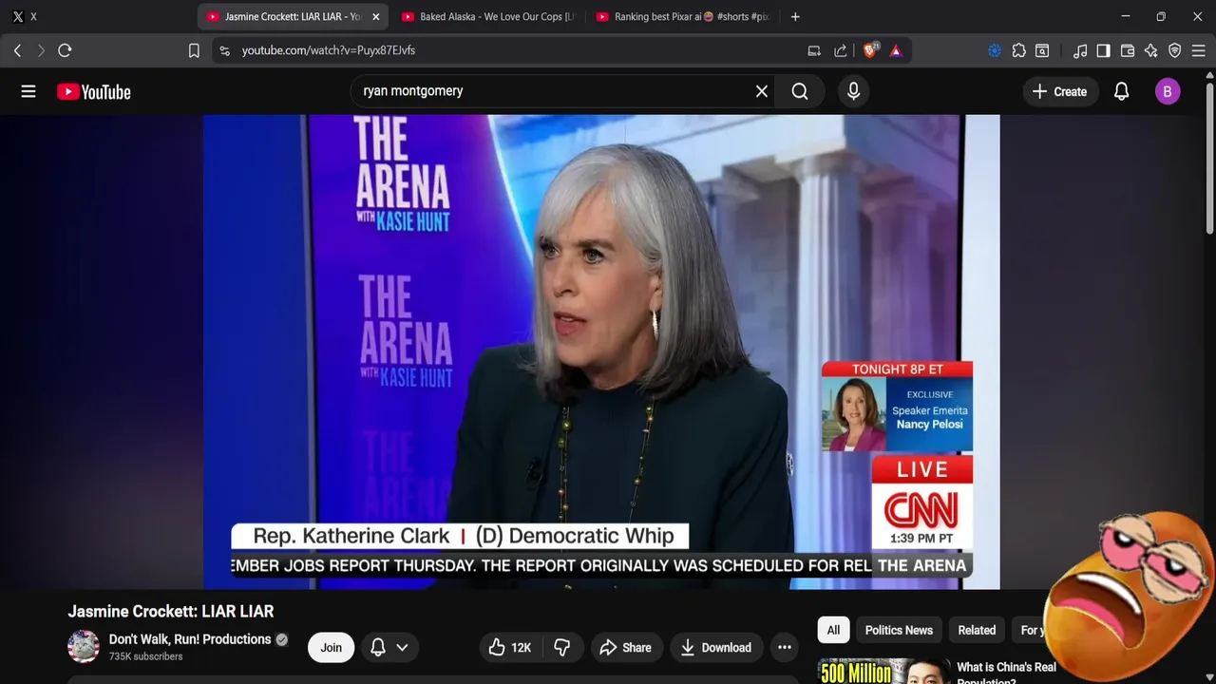Open the 500 Million video thumbnail
Screen dimensions: 1216x684
click(883, 671)
